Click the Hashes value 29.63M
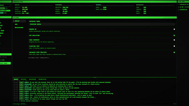The height and width of the screenshot is (106, 189). pyautogui.click(x=65, y=12)
